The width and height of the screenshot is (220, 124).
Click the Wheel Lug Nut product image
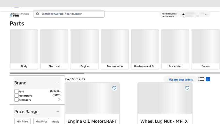[x=165, y=98]
